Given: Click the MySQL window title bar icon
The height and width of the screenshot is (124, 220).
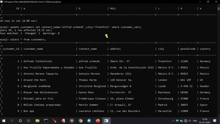Looking at the screenshot, I should (1, 2).
